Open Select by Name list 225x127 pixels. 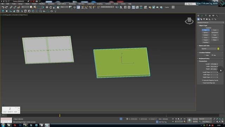pos(35,7)
